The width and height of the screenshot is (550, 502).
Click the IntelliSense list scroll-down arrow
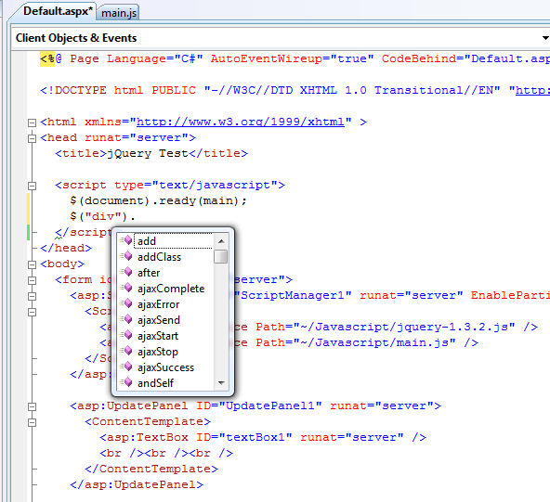click(x=221, y=383)
